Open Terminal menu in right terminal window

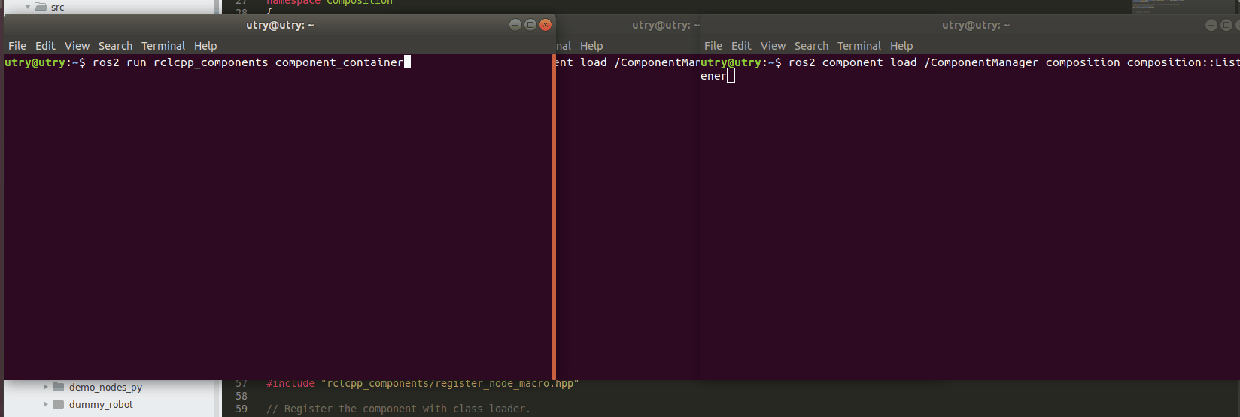[x=859, y=46]
